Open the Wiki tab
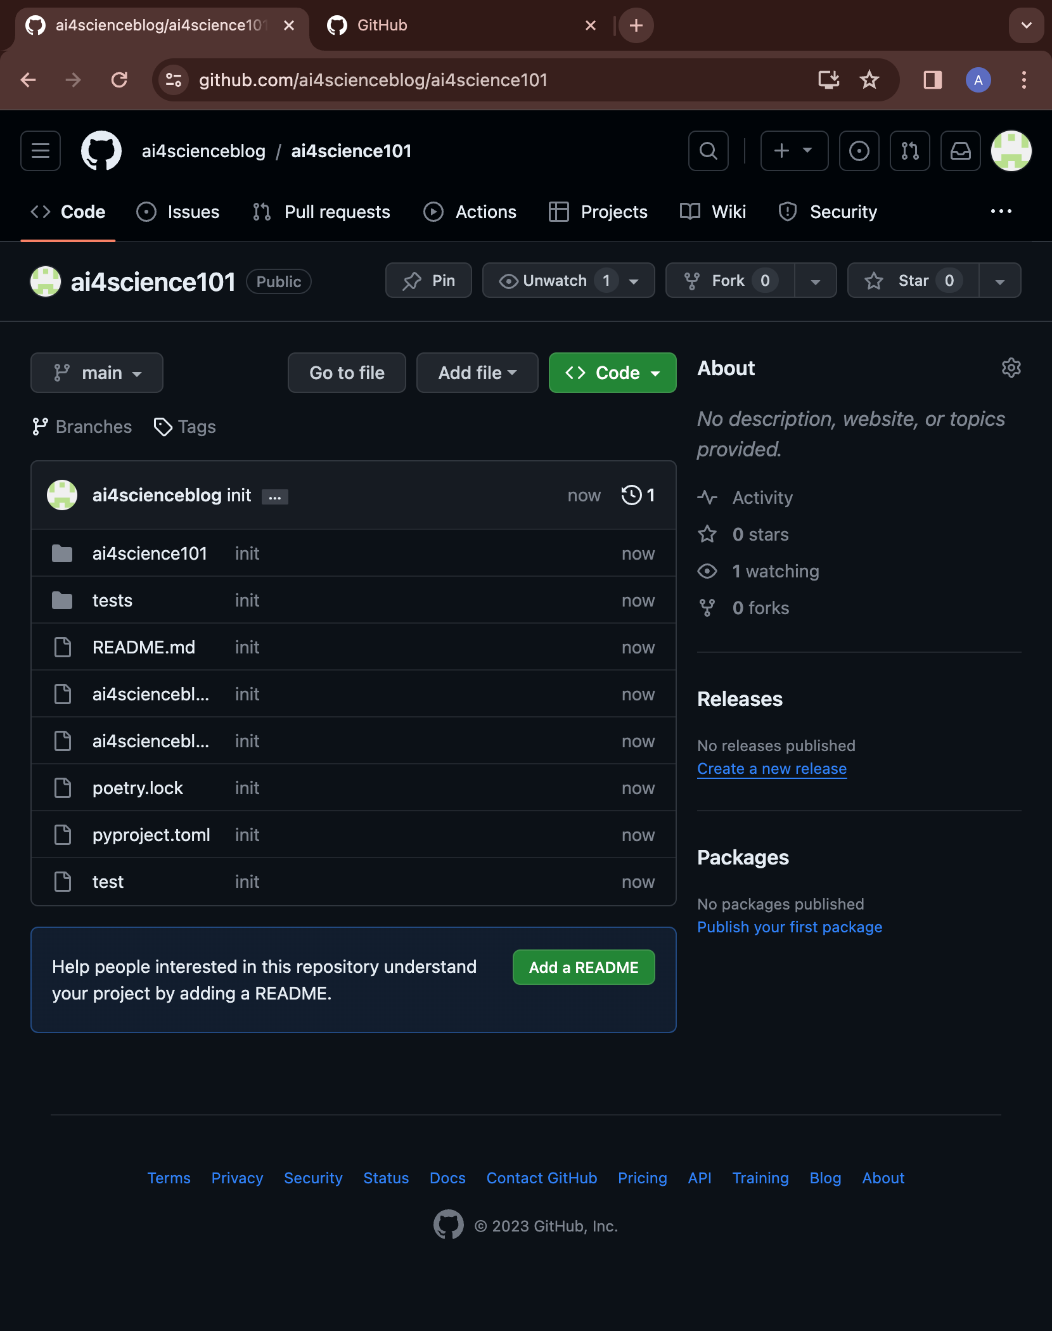 713,212
